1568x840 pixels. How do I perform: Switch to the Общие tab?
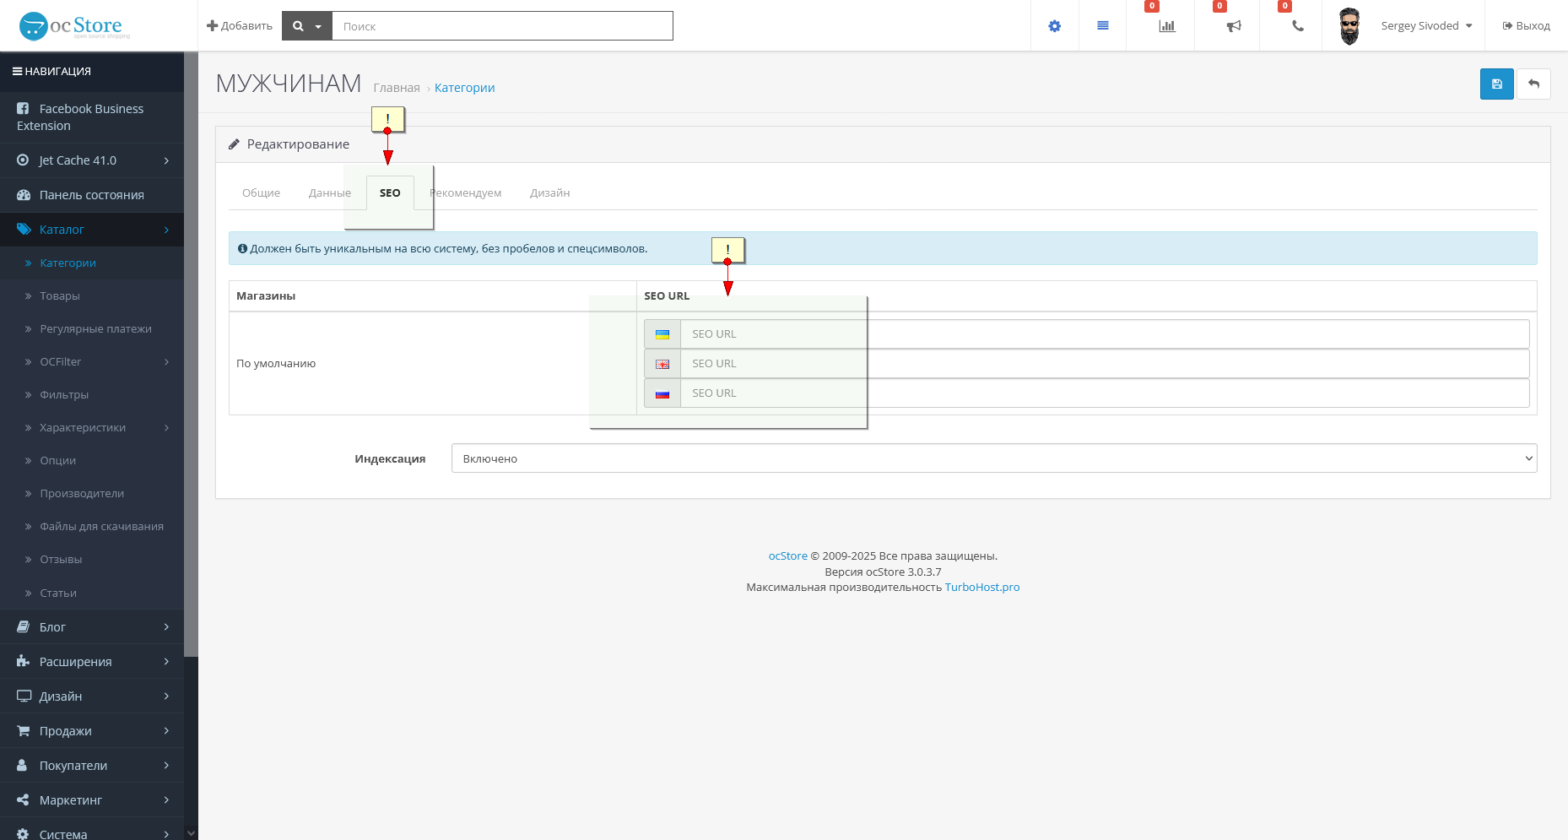tap(261, 193)
